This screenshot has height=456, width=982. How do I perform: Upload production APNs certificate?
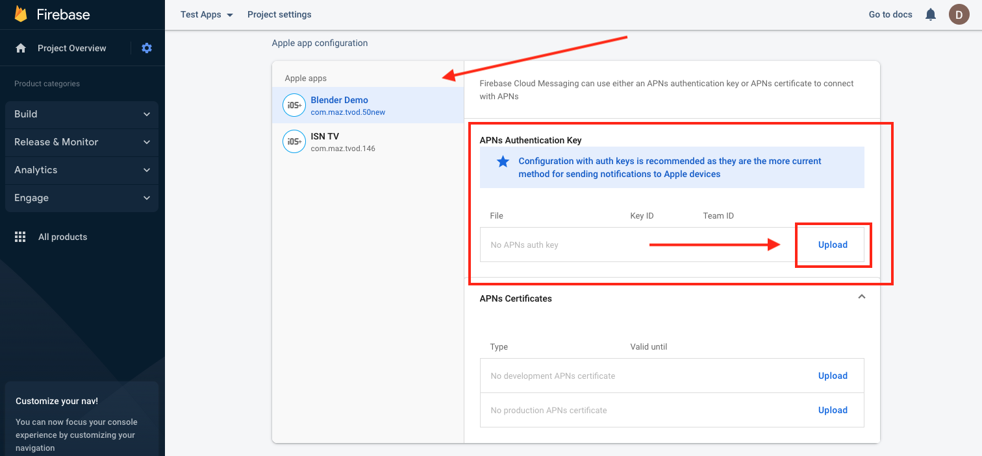point(833,410)
